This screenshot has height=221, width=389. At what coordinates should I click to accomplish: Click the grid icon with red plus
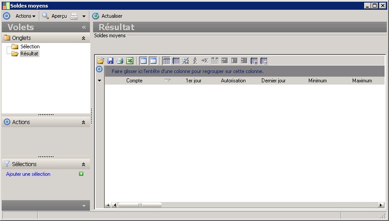coord(254,61)
